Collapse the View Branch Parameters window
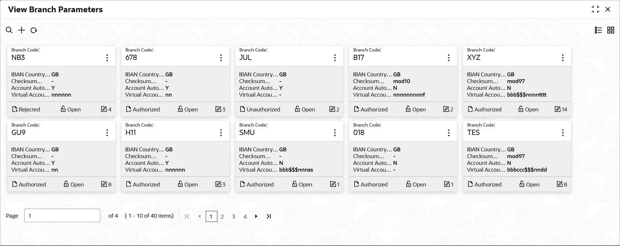This screenshot has height=246, width=620. pos(595,9)
